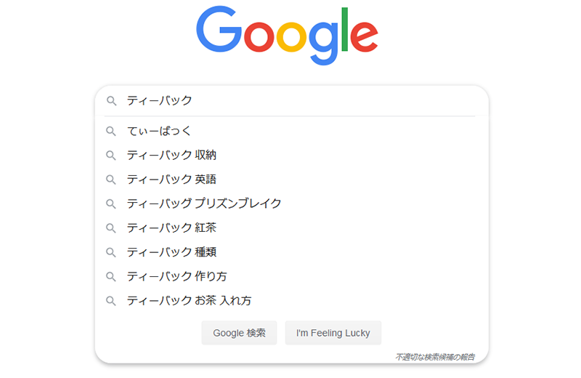Click magnifier icon beside ティーバック 種類
The image size is (581, 378).
(111, 252)
